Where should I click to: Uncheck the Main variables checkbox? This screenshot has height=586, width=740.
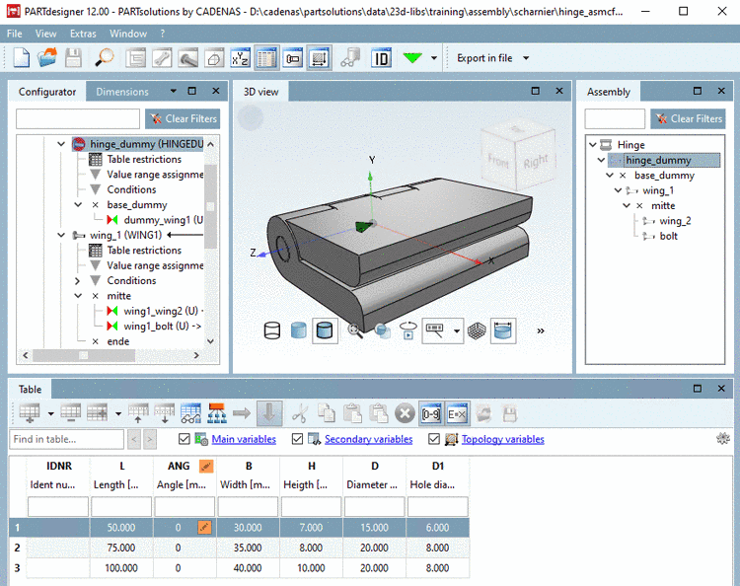185,439
